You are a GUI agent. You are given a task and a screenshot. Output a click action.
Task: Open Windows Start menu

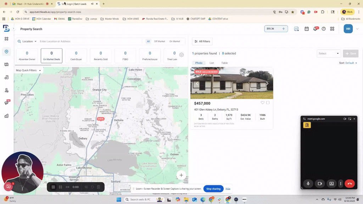tap(119, 199)
